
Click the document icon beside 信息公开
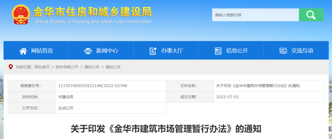point(218,51)
